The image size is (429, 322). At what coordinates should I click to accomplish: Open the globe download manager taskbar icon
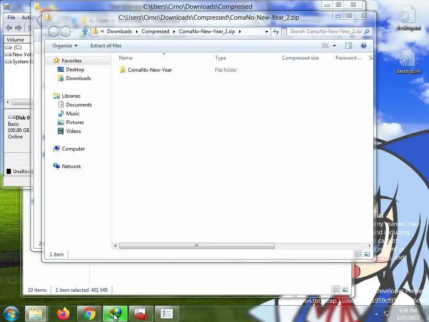click(115, 314)
